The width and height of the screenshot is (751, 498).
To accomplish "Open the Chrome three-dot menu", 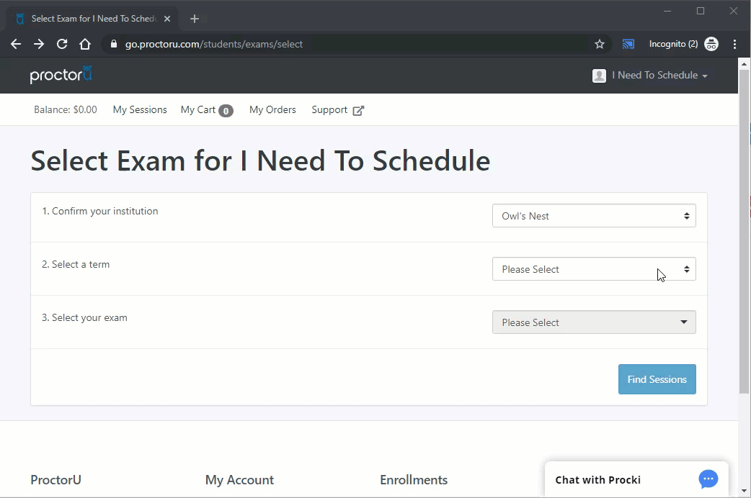I will coord(734,44).
